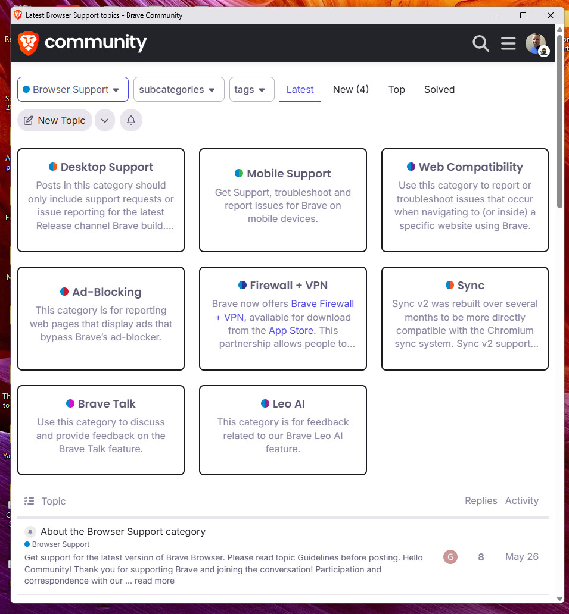Click the Topic column header
The image size is (569, 614).
[54, 501]
